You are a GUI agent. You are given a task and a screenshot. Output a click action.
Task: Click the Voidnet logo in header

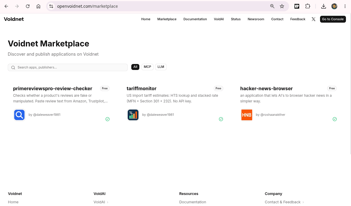click(14, 19)
